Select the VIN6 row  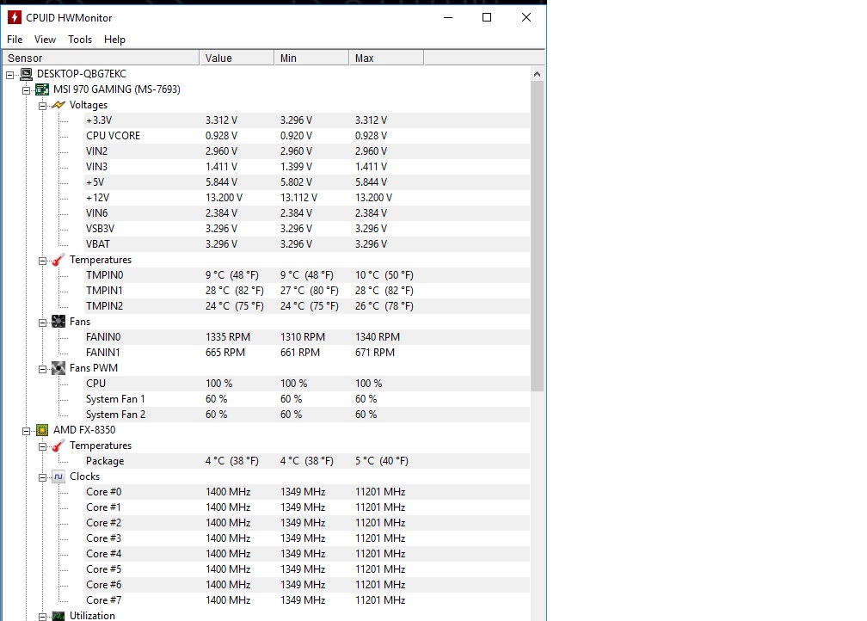(x=307, y=213)
